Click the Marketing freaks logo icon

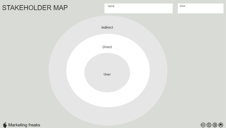(x=5, y=125)
